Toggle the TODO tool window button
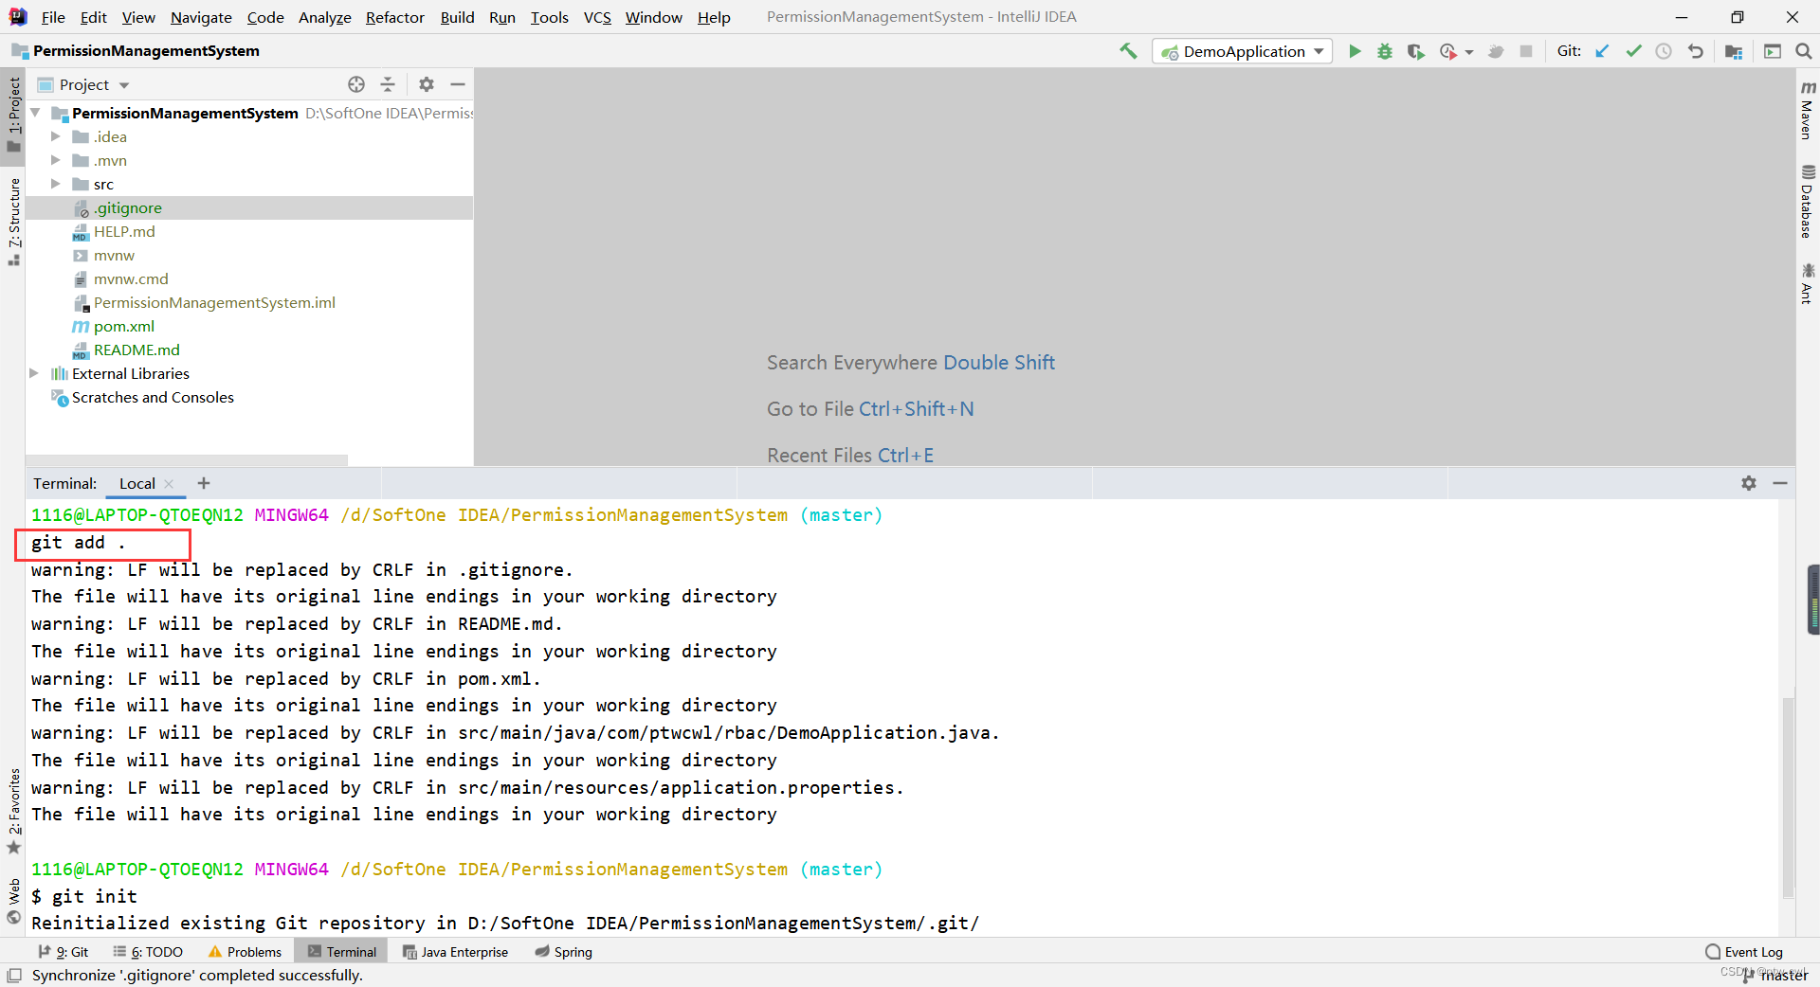 tap(148, 952)
